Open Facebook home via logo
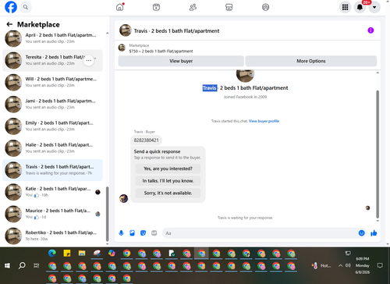The height and width of the screenshot is (284, 390). click(11, 7)
